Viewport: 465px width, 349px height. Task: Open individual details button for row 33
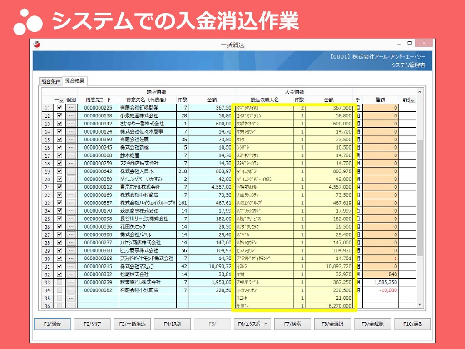71,282
